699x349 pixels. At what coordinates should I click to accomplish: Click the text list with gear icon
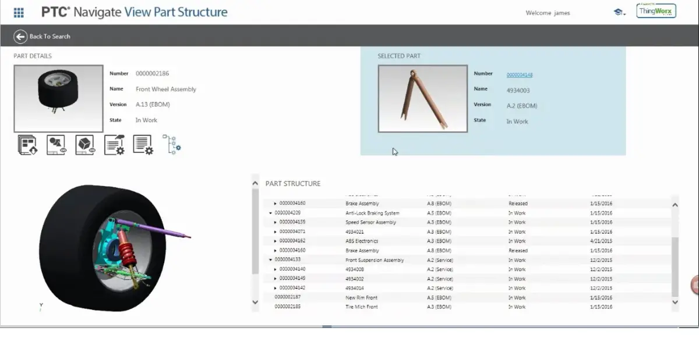[x=143, y=145]
